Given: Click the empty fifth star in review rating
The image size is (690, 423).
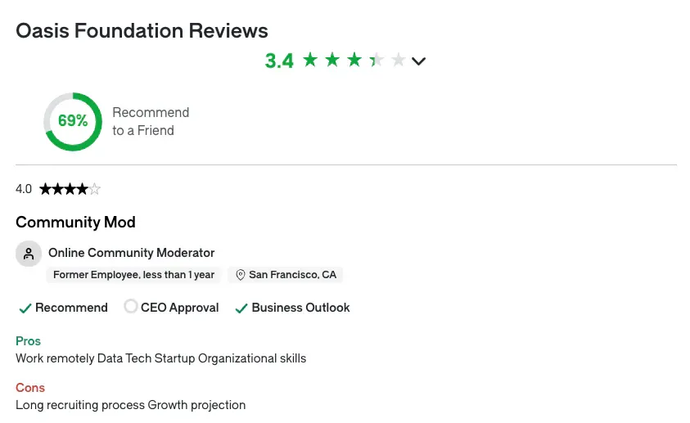Looking at the screenshot, I should pos(95,189).
